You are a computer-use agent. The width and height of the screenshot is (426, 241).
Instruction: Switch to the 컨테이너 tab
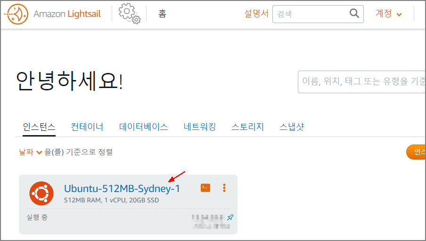point(87,127)
